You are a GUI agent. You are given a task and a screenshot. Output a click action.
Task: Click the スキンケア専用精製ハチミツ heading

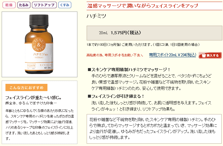pos(129,70)
